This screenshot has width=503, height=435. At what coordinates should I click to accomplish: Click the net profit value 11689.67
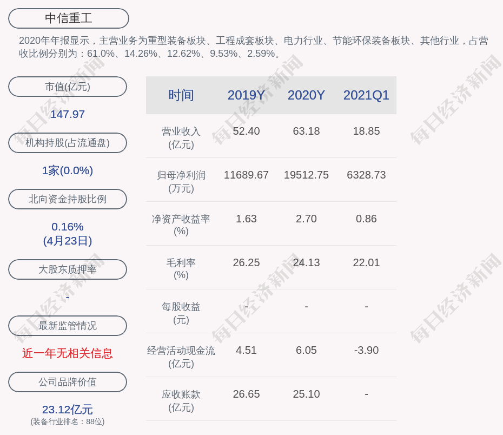pos(247,175)
